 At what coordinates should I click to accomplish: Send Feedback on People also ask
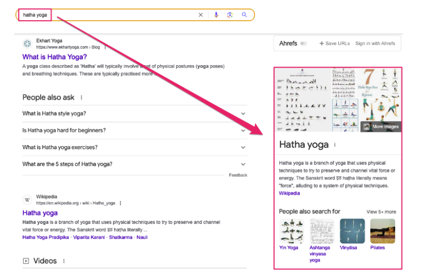click(238, 175)
